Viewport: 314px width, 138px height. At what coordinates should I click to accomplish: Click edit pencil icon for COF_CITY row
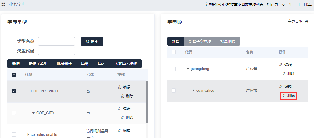(x=120, y=109)
